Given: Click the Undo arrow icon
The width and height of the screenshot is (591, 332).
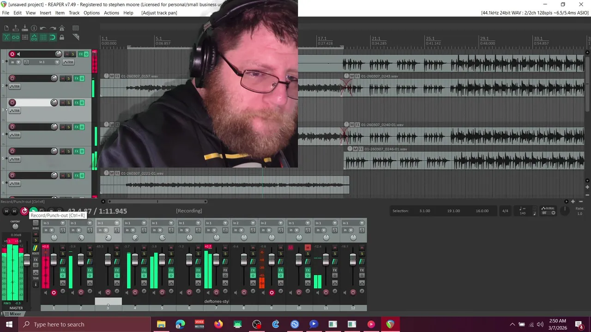Looking at the screenshot, I should [43, 28].
